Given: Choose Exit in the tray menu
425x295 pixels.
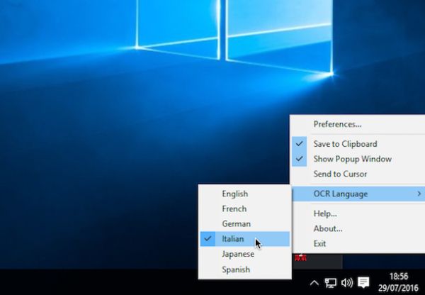Looking at the screenshot, I should click(358, 243).
